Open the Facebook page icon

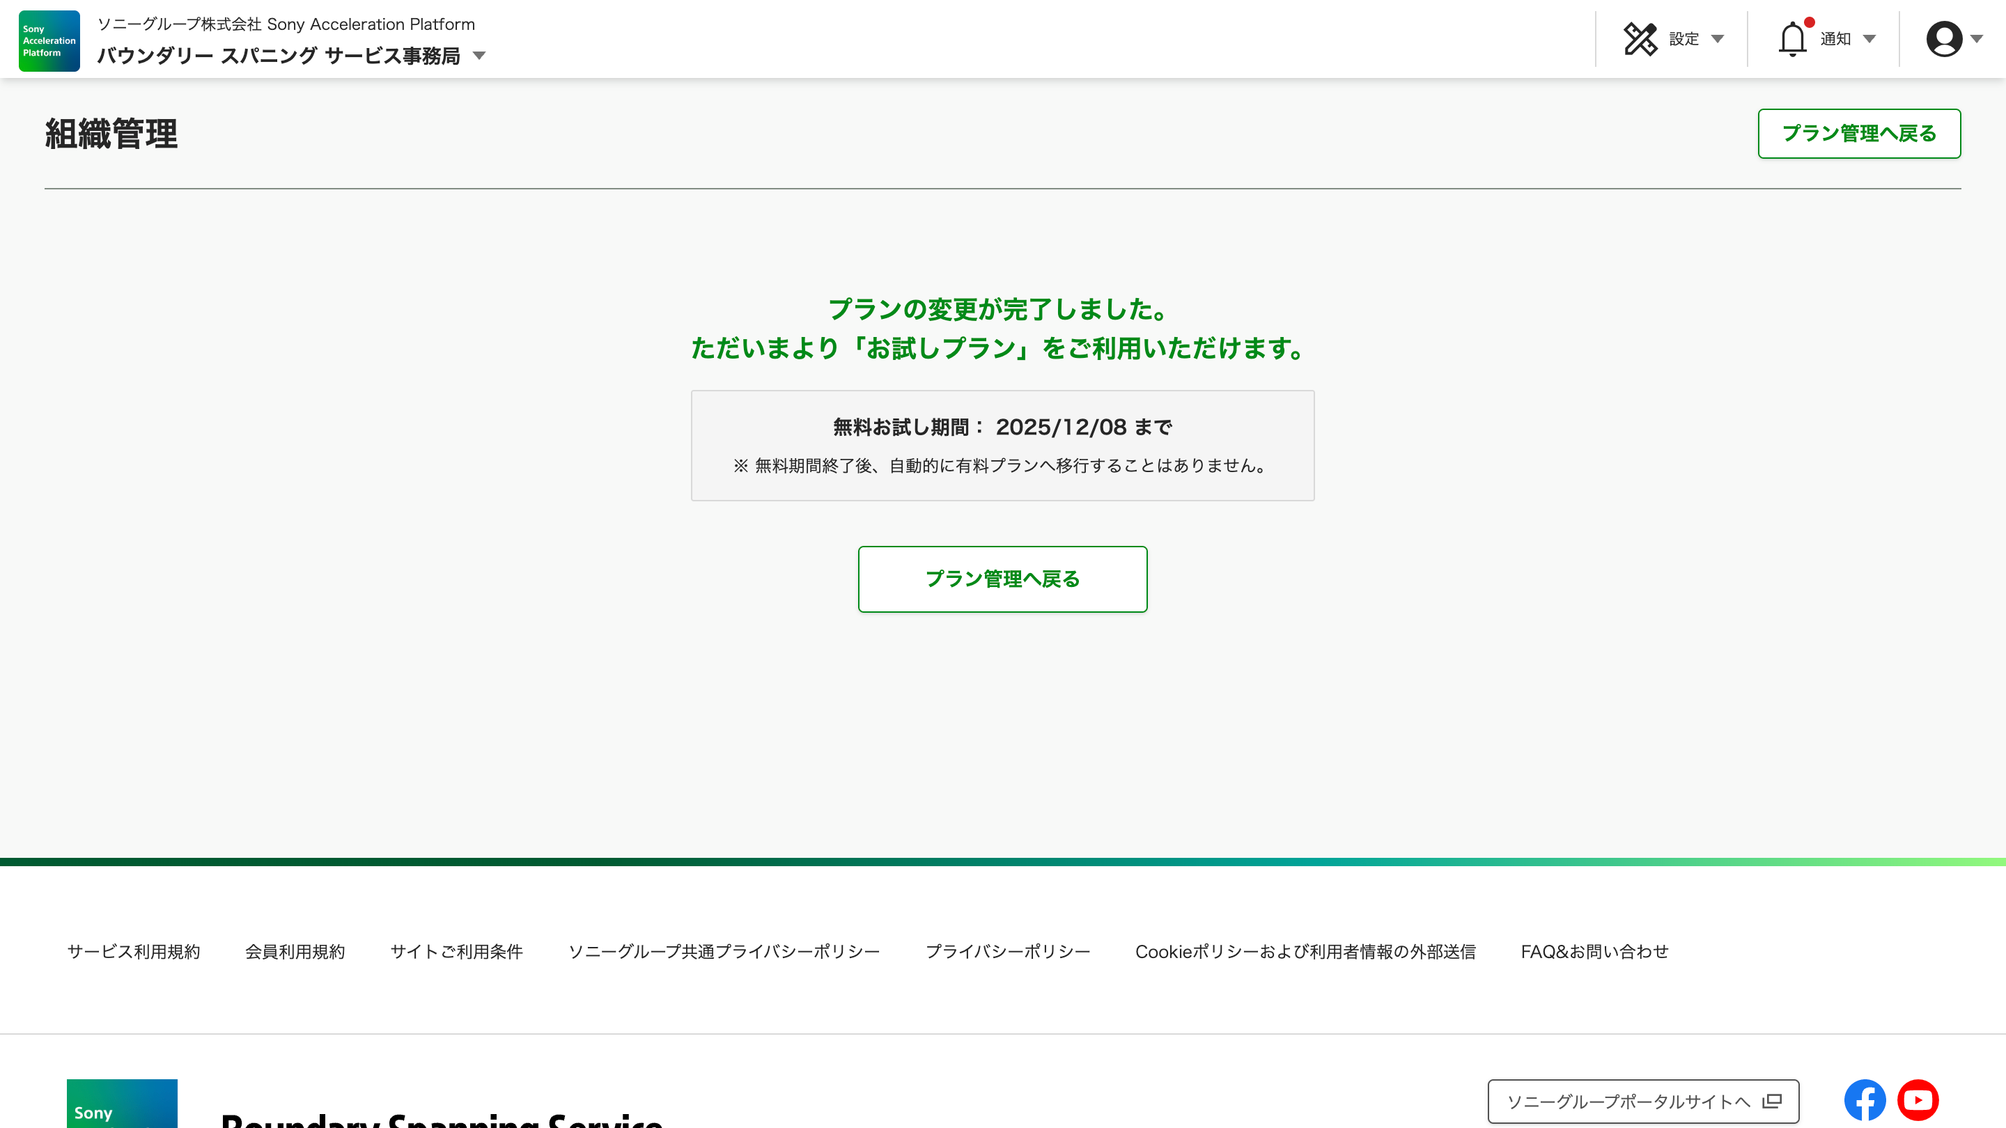pos(1865,1100)
